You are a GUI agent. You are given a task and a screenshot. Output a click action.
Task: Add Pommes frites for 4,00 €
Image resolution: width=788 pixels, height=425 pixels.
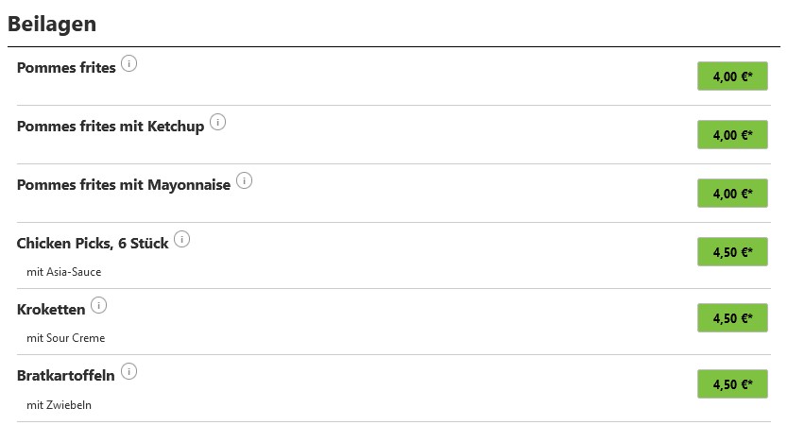pos(732,76)
